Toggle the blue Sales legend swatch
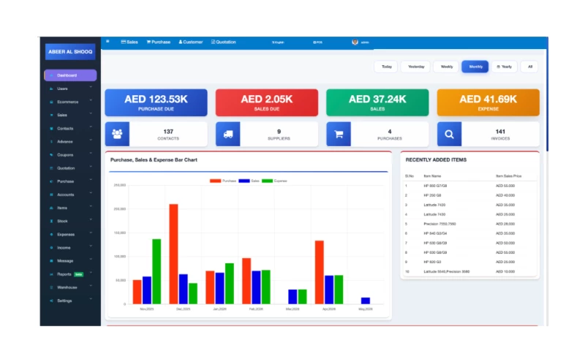 tap(244, 181)
